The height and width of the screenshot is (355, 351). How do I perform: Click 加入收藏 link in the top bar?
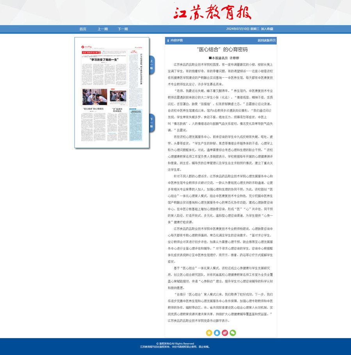point(267,29)
